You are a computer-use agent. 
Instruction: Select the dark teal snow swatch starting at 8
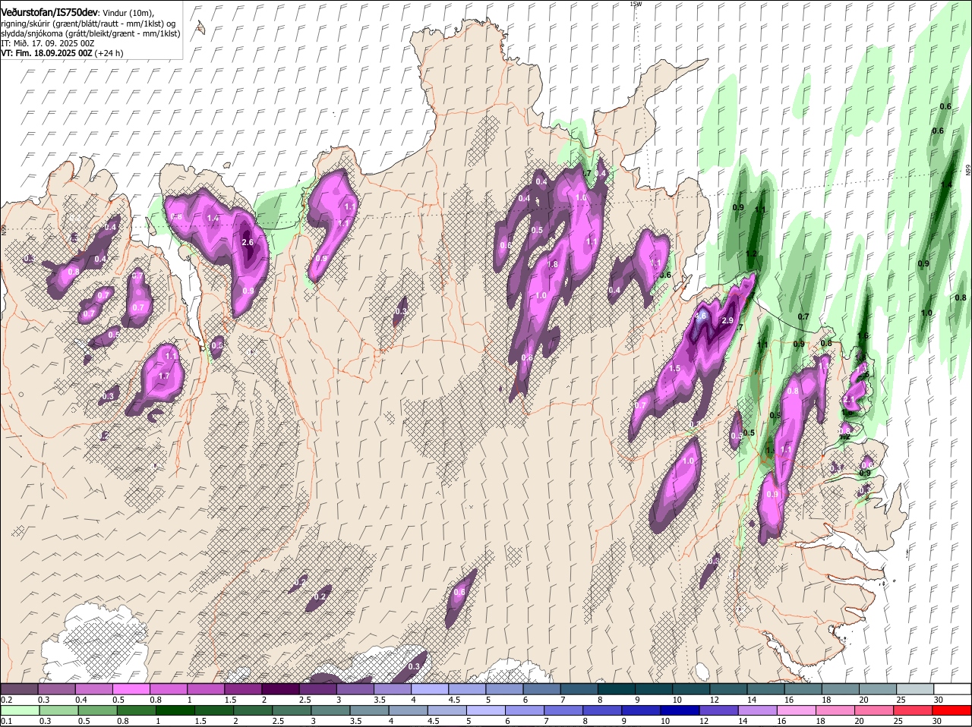point(617,688)
